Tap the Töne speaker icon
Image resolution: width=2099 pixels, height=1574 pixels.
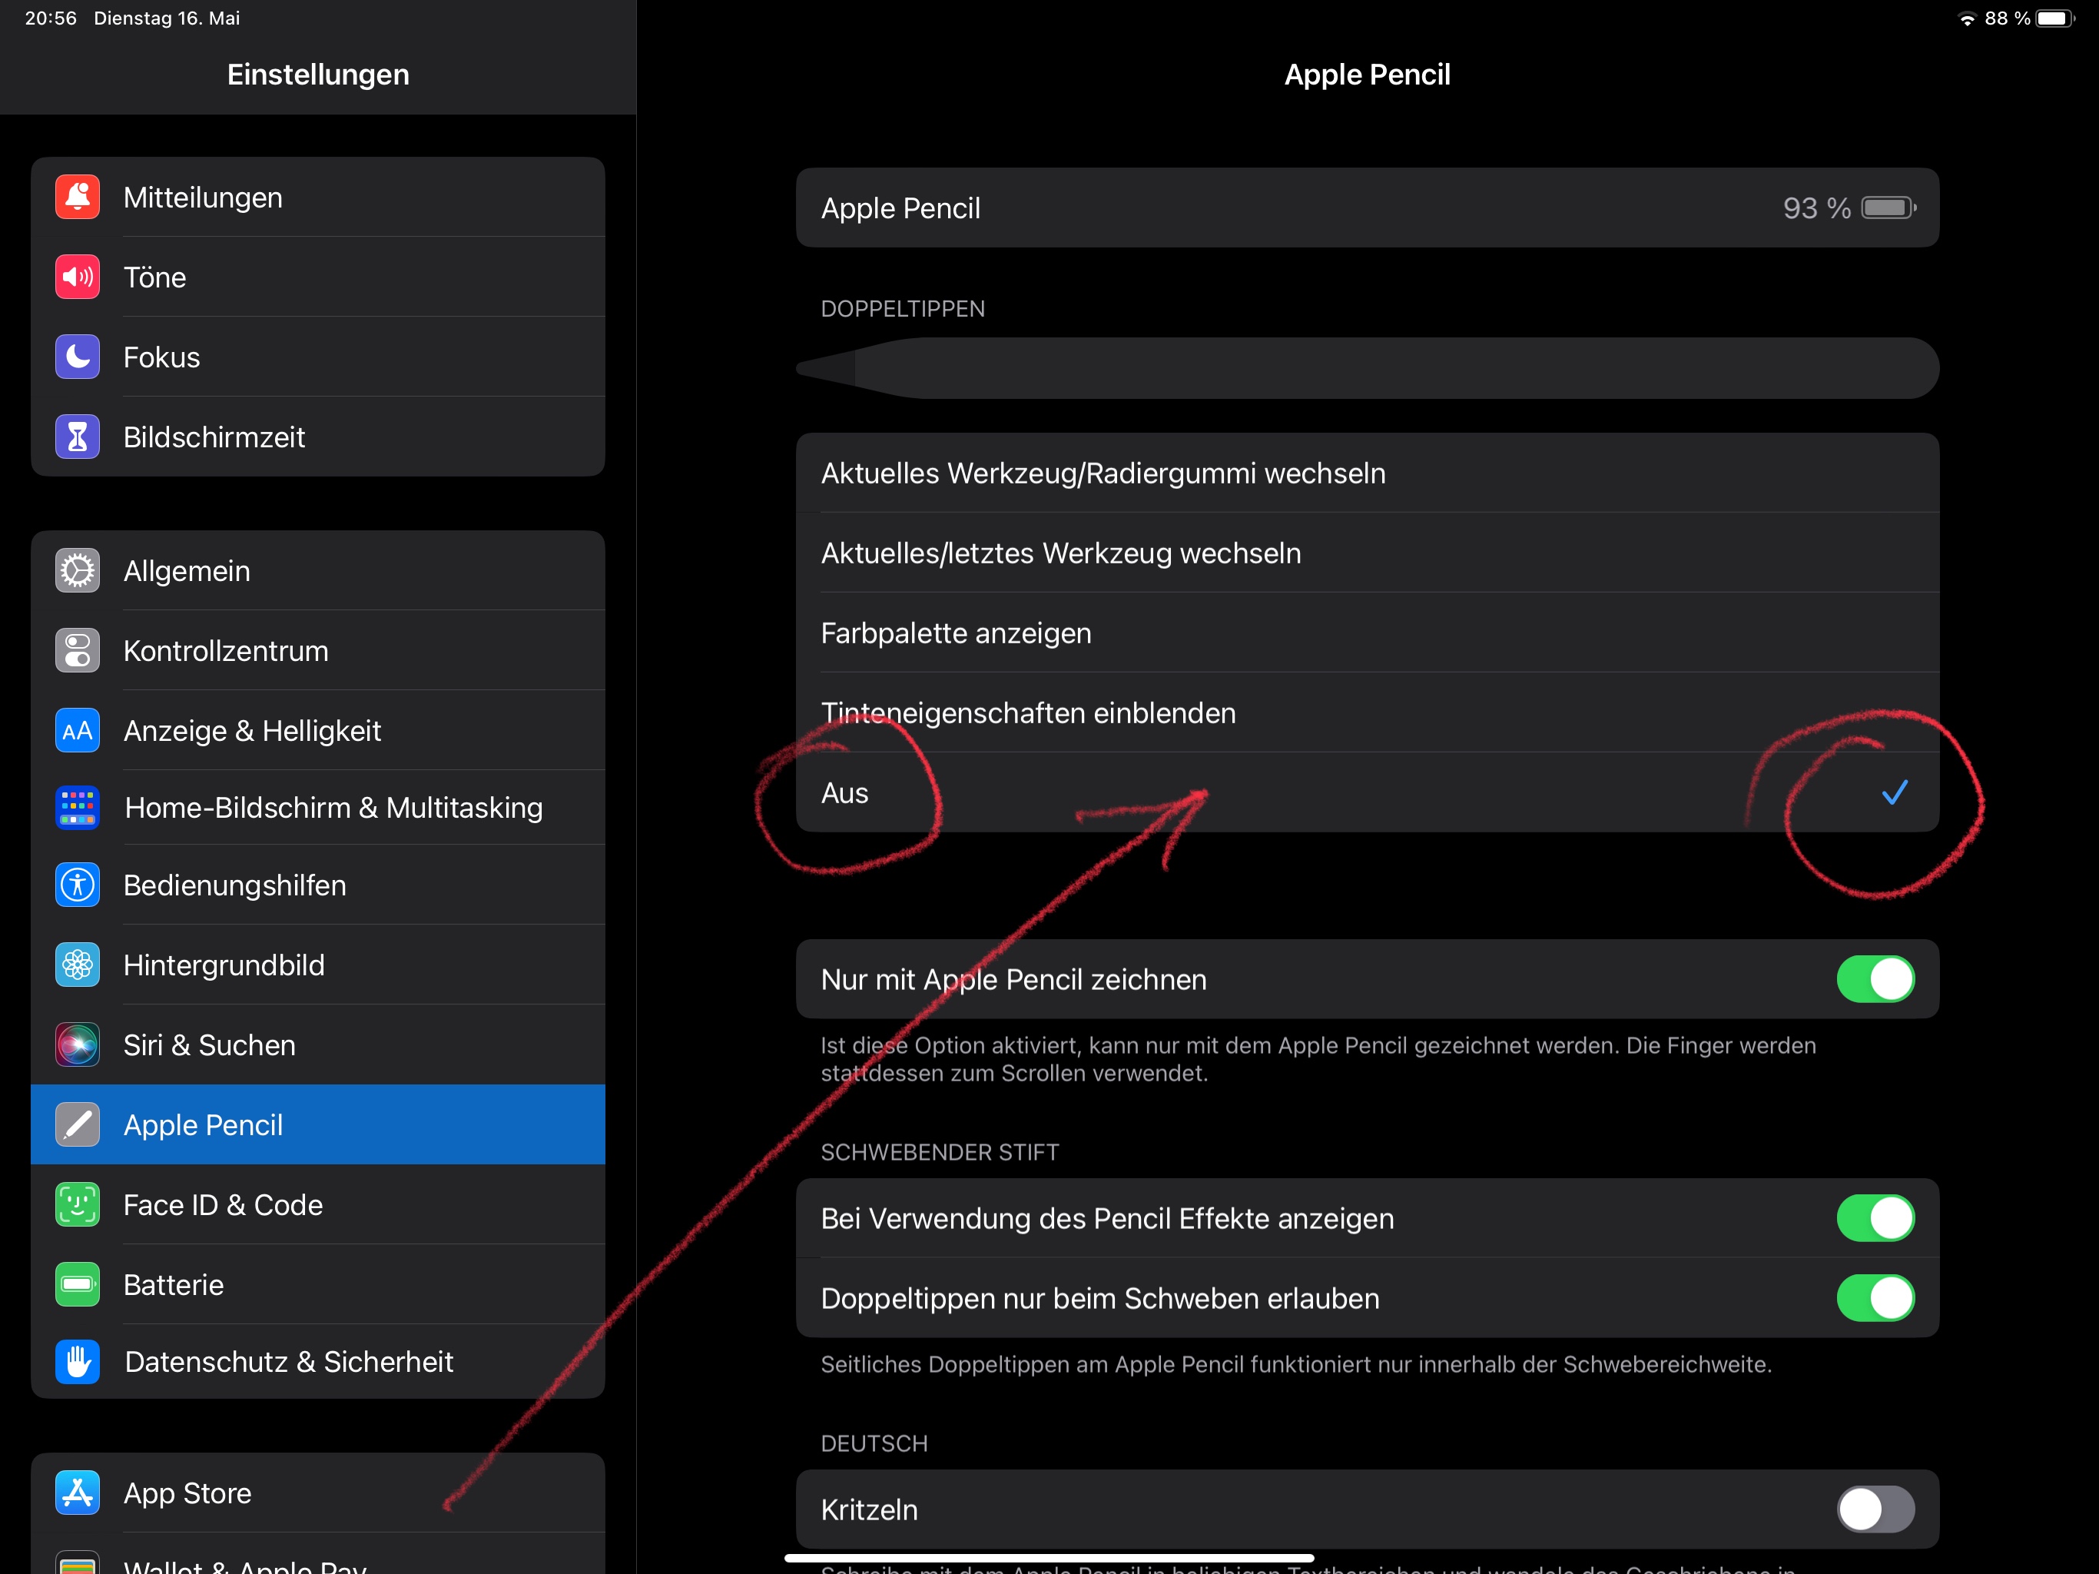(x=77, y=277)
